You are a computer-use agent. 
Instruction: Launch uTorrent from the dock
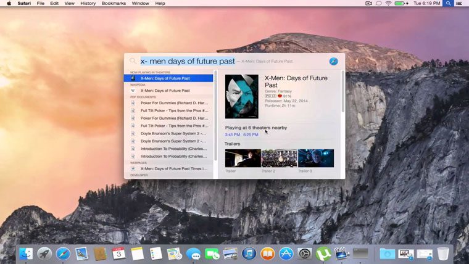(x=323, y=253)
